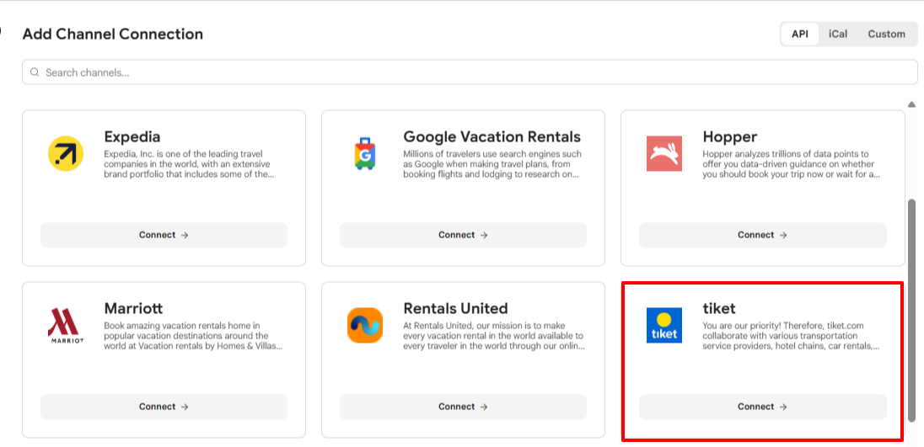Connect the Marriott channel
The height and width of the screenshot is (447, 924).
tap(164, 407)
